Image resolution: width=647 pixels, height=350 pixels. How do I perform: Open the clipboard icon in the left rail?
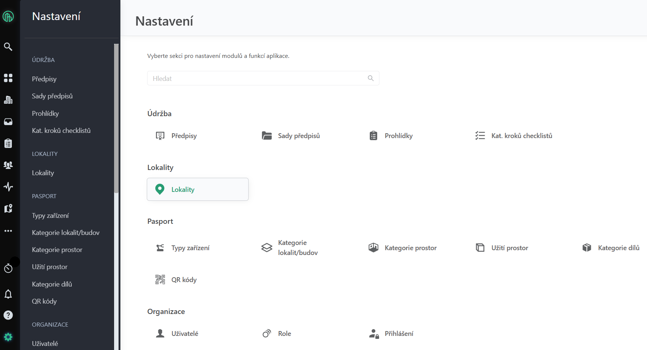pyautogui.click(x=8, y=143)
